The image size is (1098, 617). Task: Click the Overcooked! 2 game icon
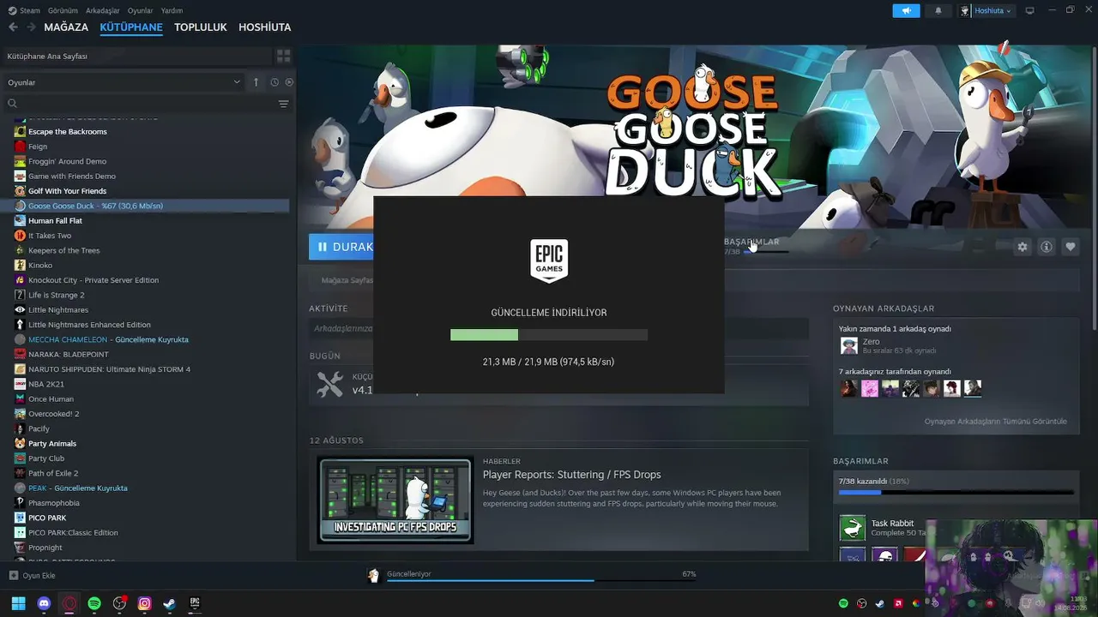click(20, 414)
